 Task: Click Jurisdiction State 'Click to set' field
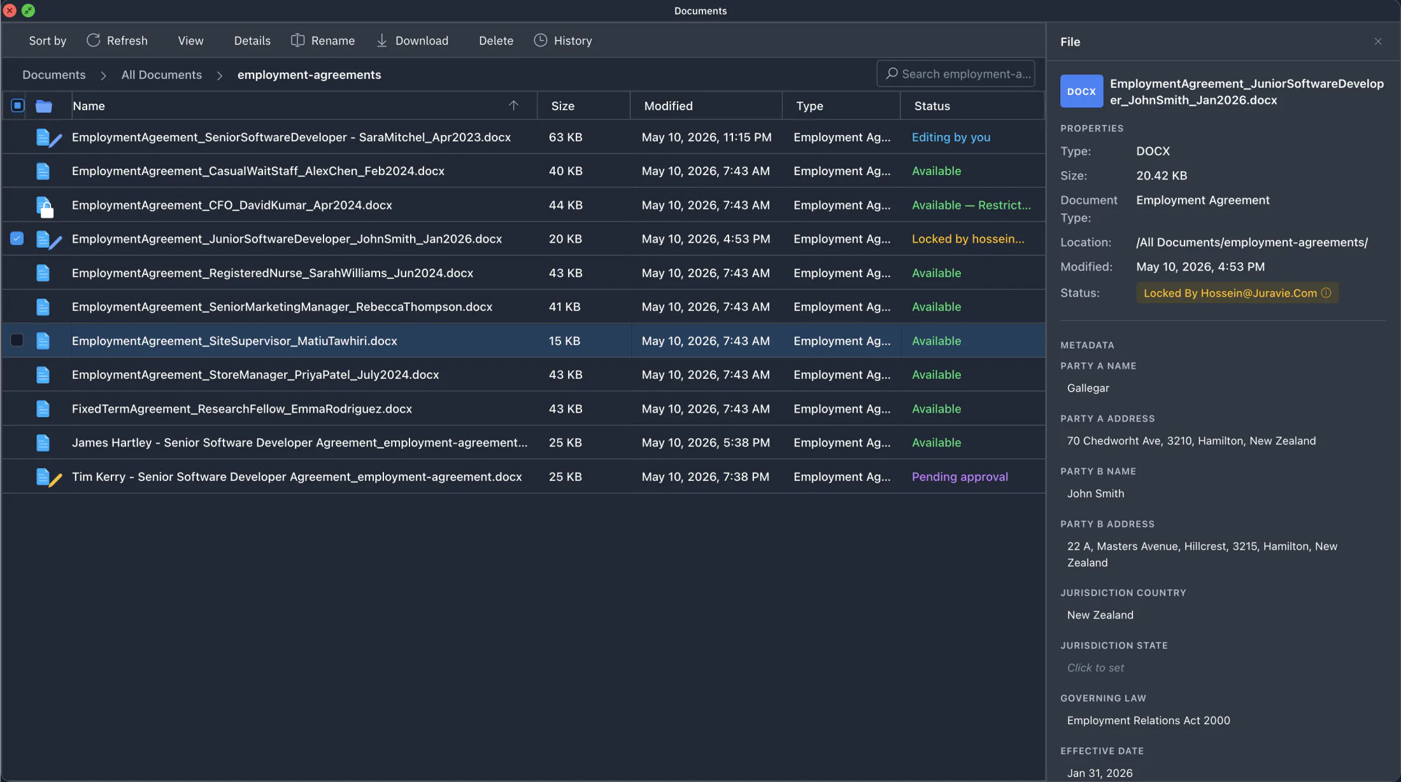pyautogui.click(x=1095, y=667)
